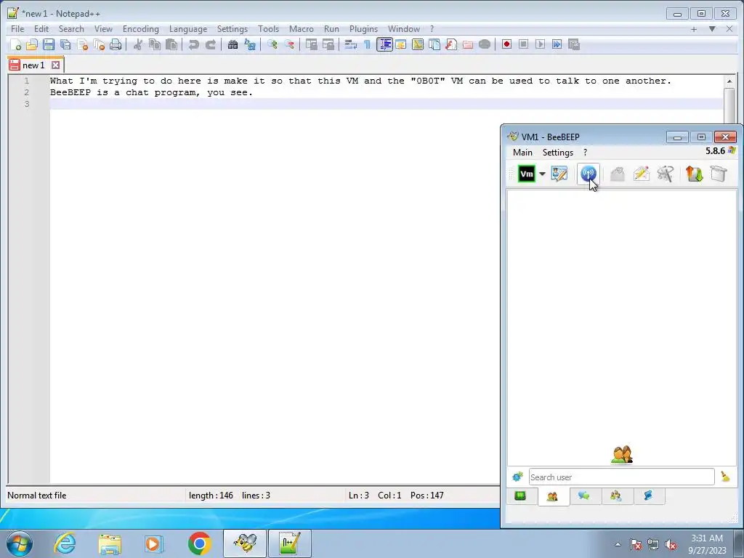Toggle synchronize vertical scrolling icon
This screenshot has width=744, height=558.
coord(311,44)
